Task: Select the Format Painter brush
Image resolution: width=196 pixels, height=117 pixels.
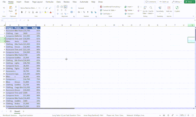Action: [x=16, y=14]
